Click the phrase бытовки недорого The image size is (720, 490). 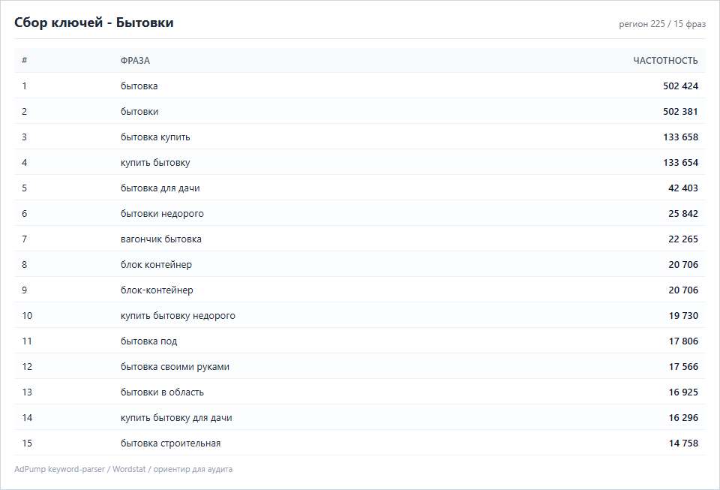click(x=162, y=214)
